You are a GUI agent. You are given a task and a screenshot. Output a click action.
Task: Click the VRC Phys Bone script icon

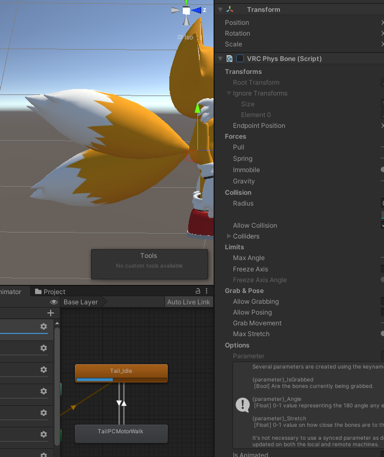coord(230,59)
